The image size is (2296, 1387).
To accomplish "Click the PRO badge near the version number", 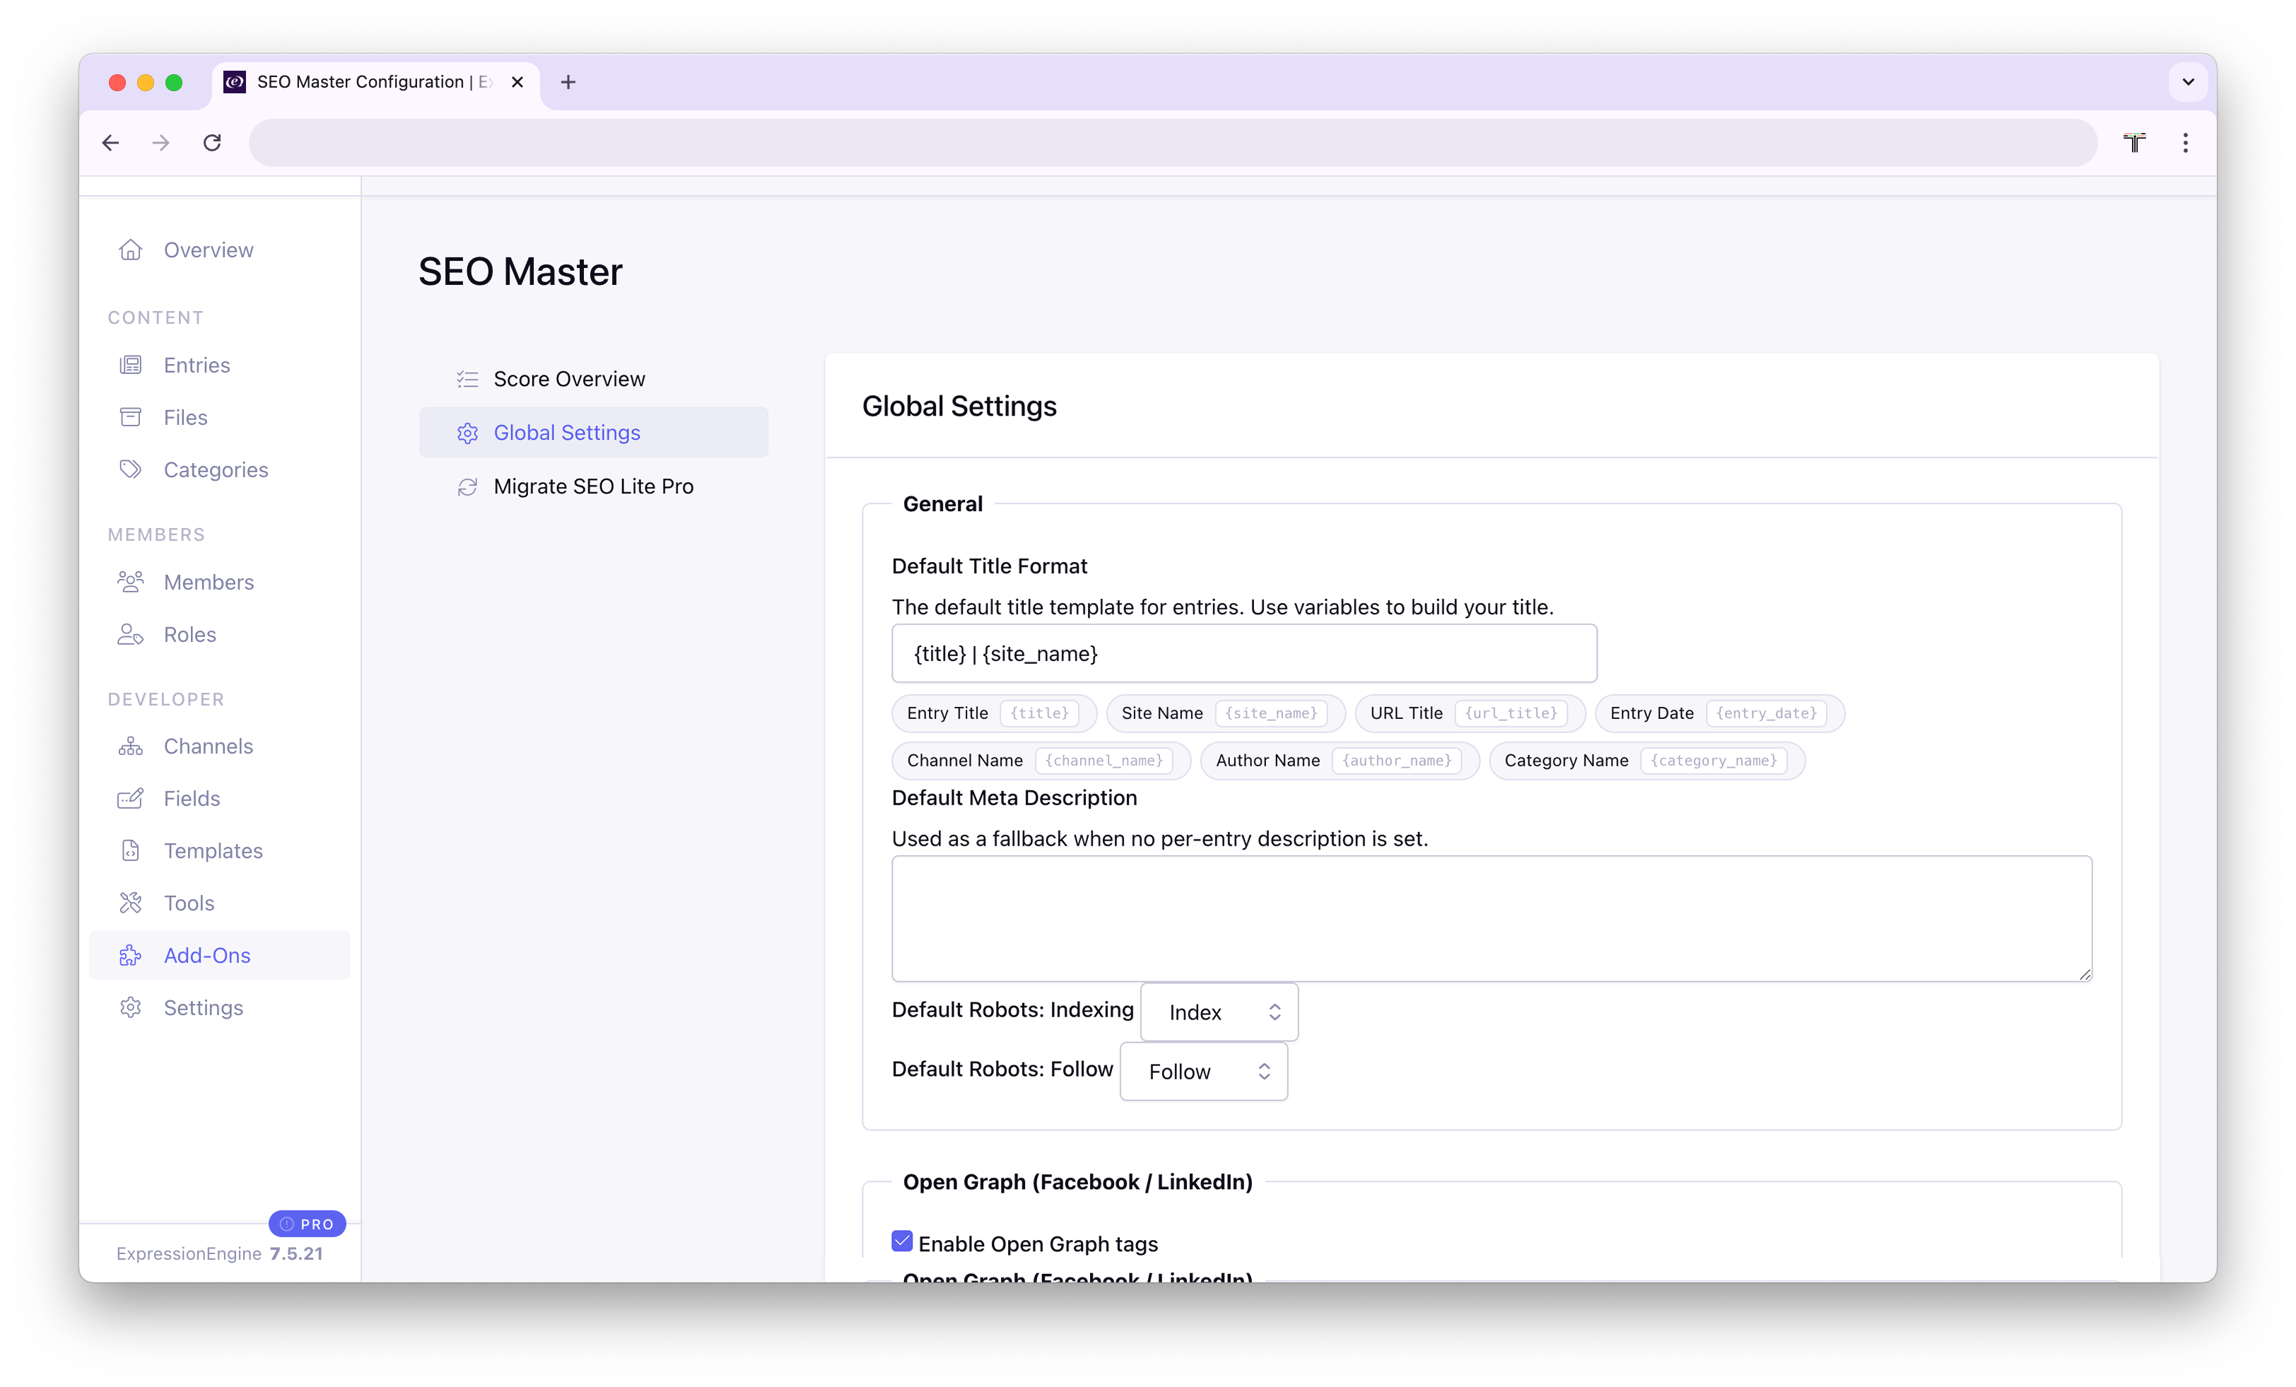I will click(307, 1224).
